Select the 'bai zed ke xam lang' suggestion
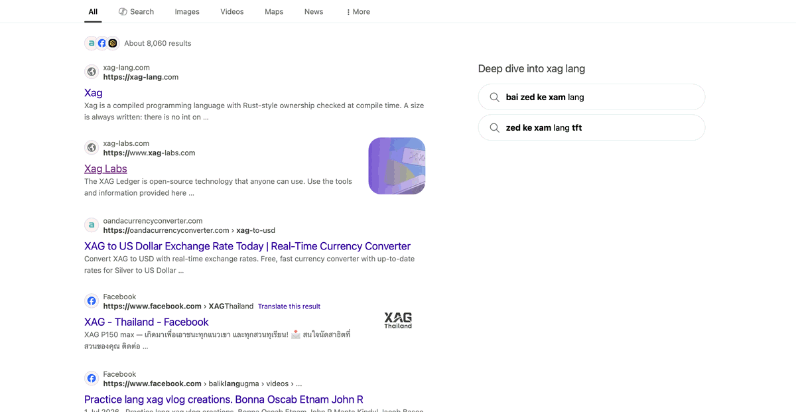Viewport: 796px width, 412px height. (592, 97)
